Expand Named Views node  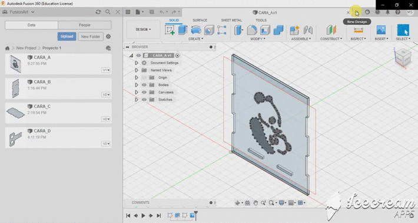[x=137, y=70]
